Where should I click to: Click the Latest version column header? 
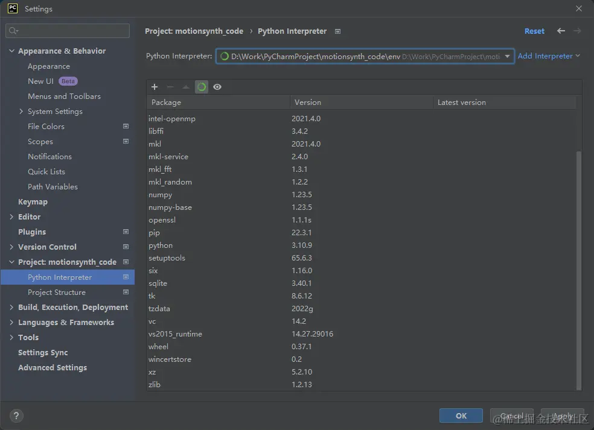(x=505, y=102)
